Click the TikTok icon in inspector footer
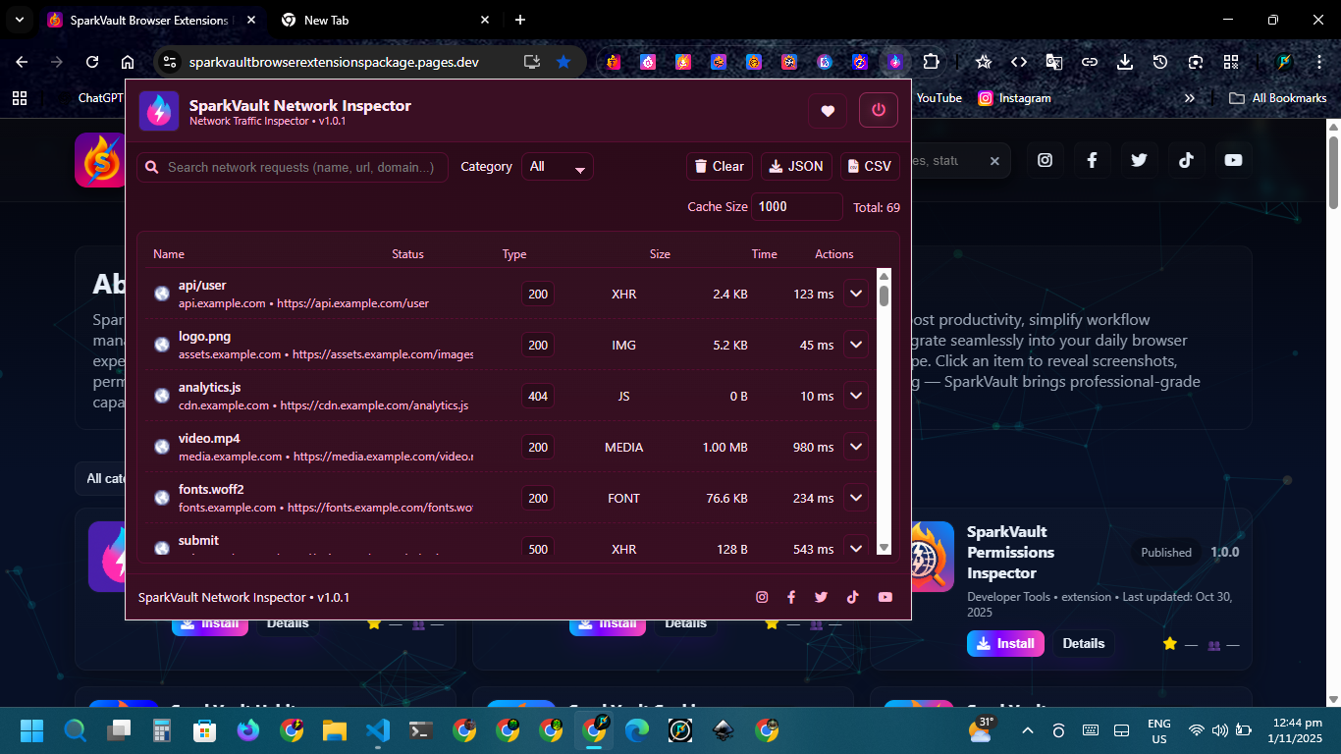 point(852,597)
